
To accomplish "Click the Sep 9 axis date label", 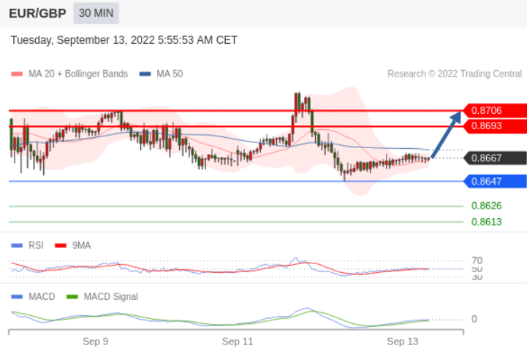I will [96, 342].
